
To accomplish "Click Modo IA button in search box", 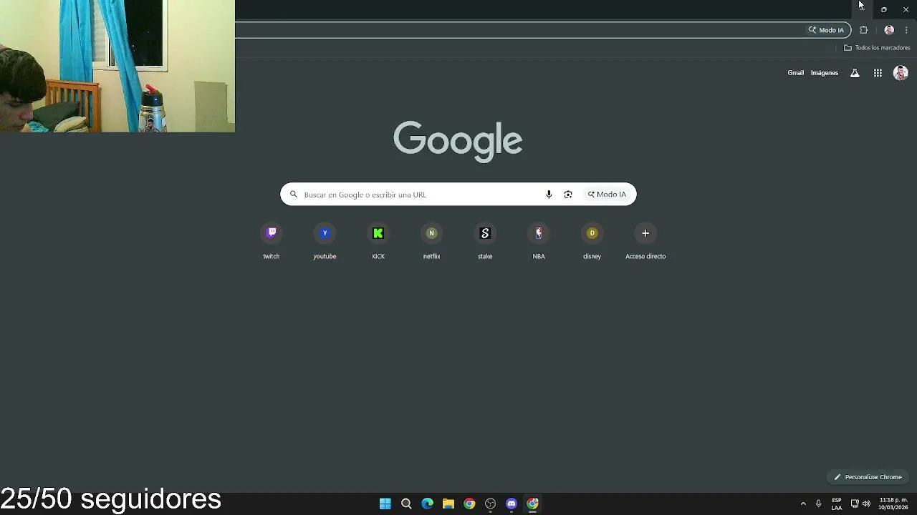I will 607,195.
